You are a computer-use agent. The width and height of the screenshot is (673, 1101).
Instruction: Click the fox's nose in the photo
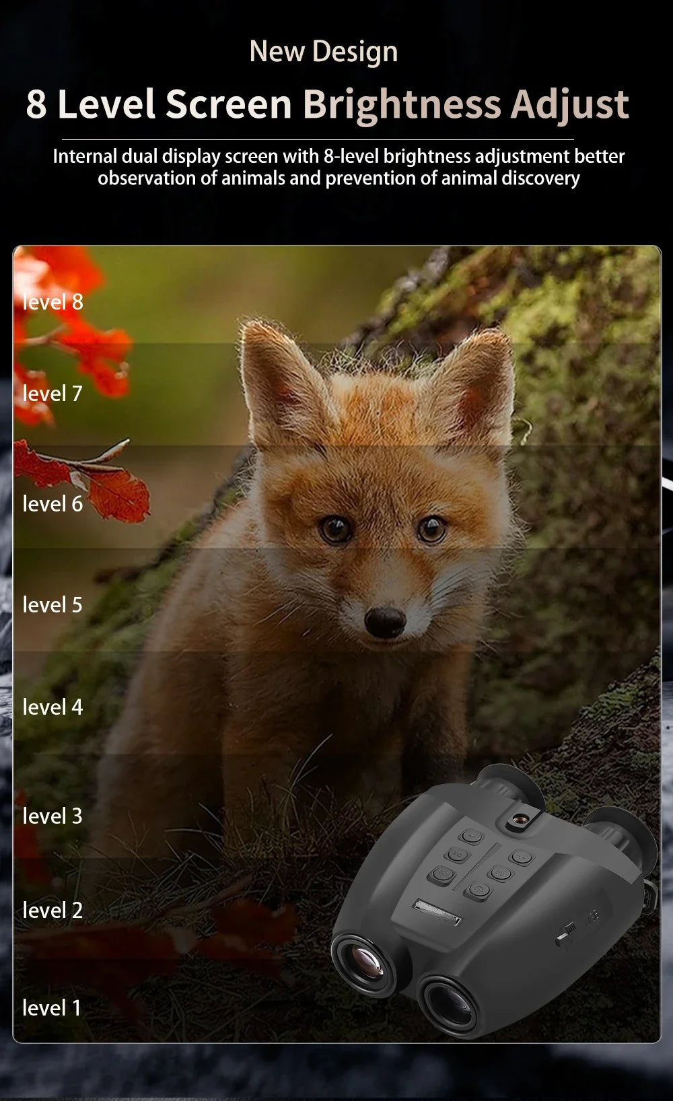(x=385, y=619)
